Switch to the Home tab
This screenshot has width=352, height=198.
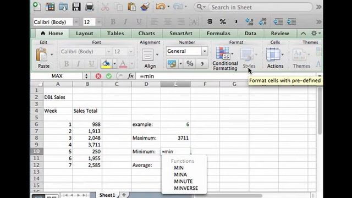(x=52, y=34)
